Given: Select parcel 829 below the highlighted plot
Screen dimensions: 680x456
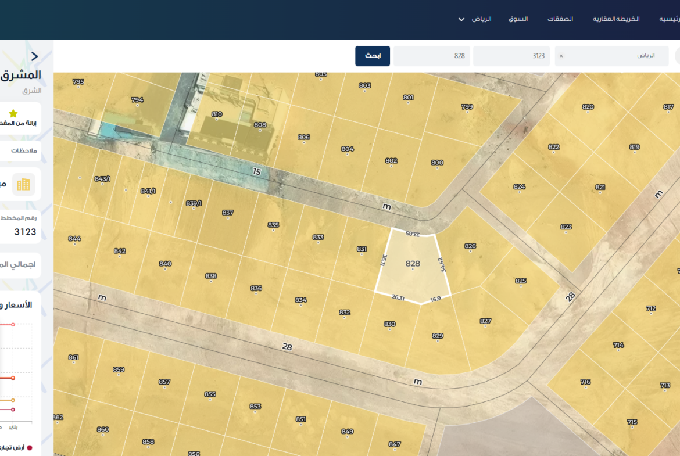Looking at the screenshot, I should 438,336.
